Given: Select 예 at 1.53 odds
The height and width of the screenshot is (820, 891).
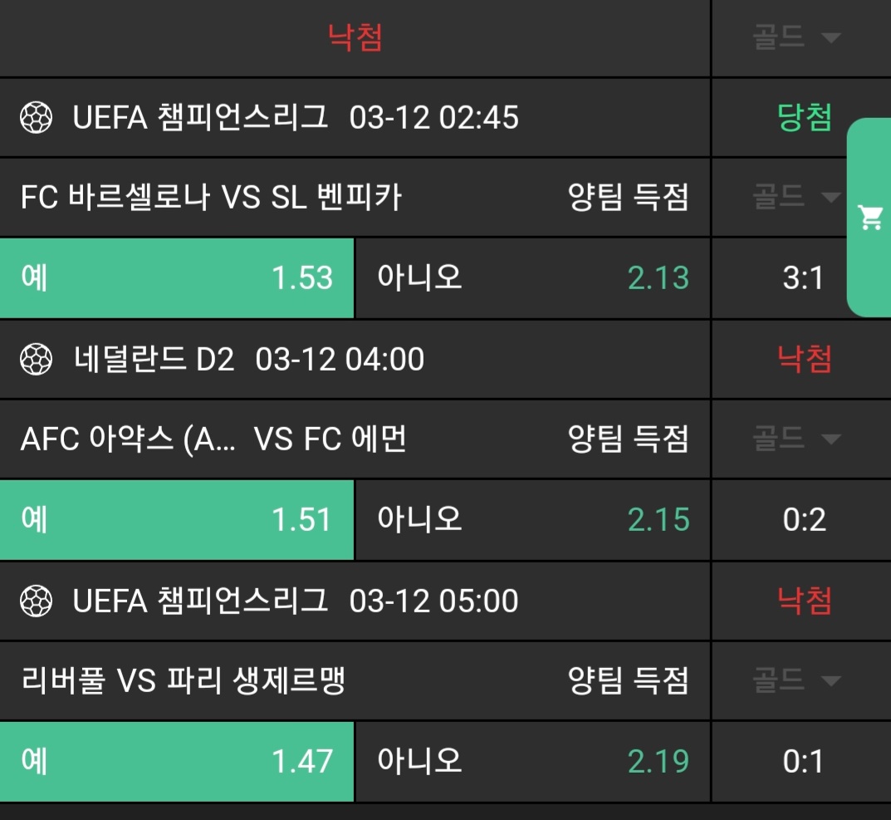Looking at the screenshot, I should (177, 277).
